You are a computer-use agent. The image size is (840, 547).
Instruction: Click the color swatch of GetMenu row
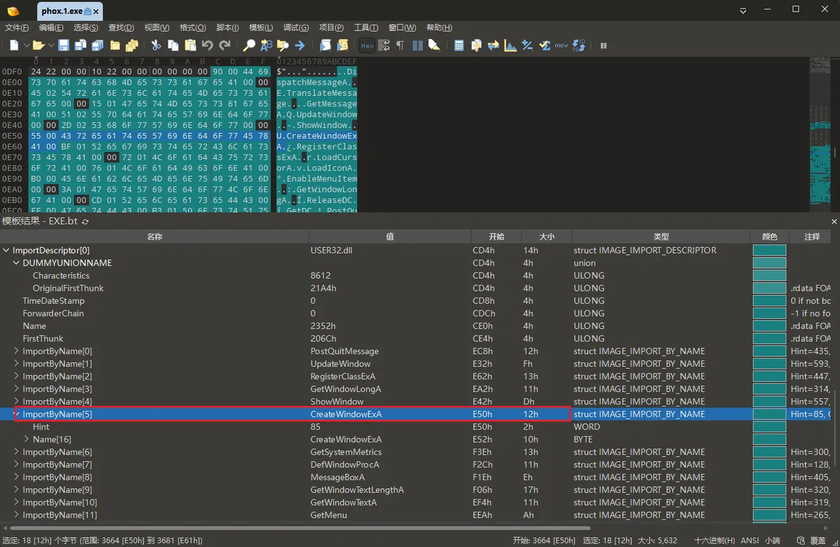pyautogui.click(x=769, y=515)
